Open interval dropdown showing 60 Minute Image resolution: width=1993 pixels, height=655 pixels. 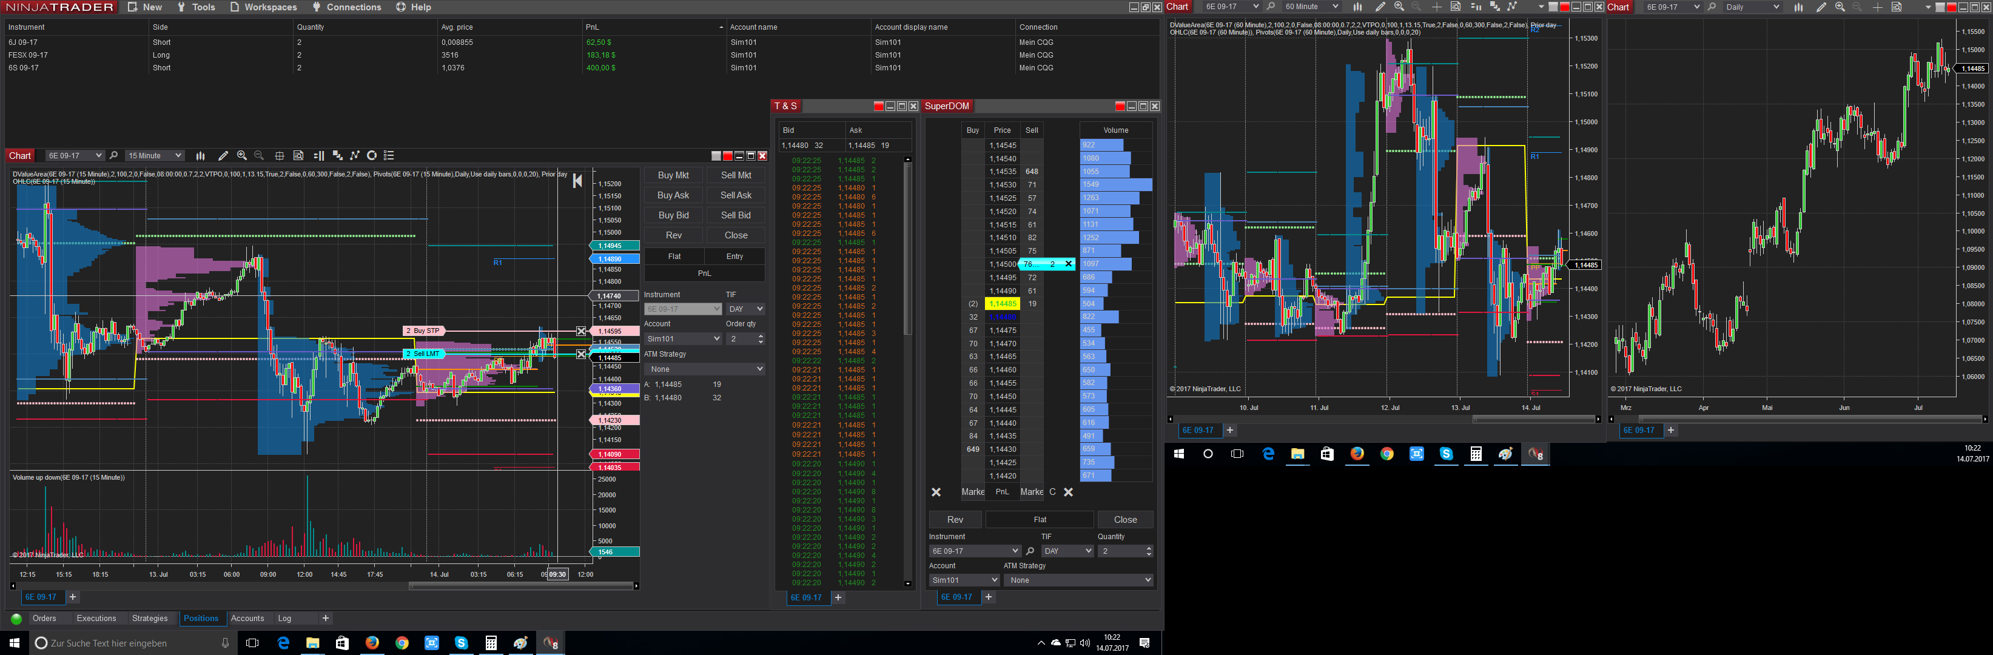click(x=1311, y=7)
